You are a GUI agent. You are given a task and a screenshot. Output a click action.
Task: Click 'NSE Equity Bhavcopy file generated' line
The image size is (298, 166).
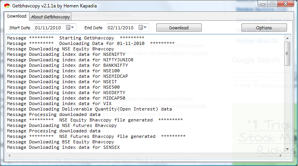click(x=95, y=120)
